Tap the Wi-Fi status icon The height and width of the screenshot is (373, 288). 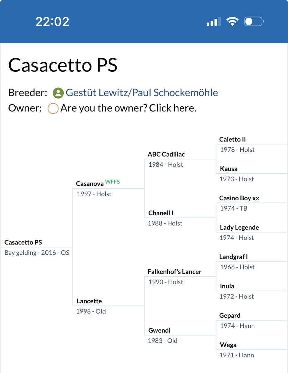(232, 21)
